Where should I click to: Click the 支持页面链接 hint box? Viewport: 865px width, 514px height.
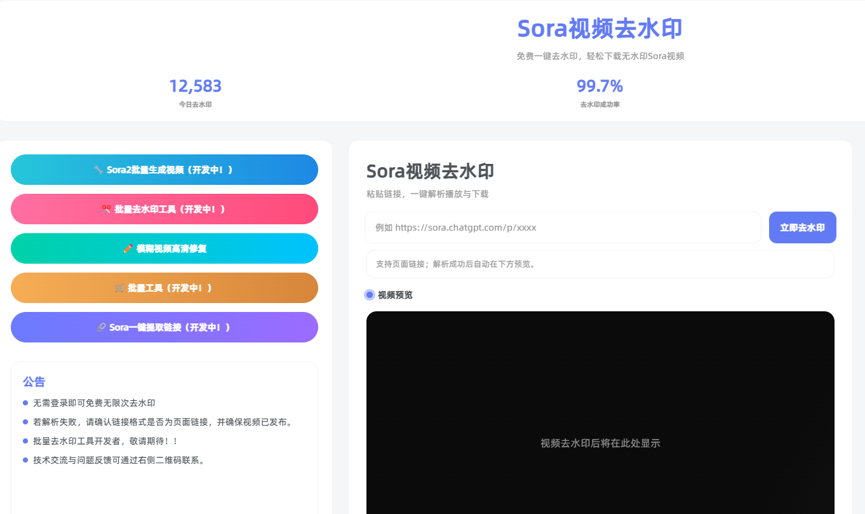(x=600, y=264)
